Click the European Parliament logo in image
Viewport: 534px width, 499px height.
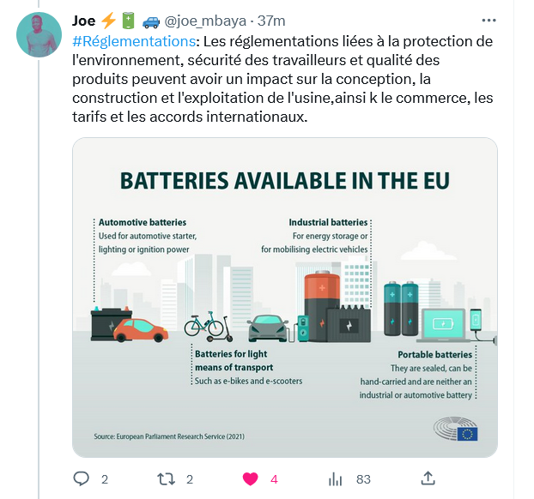click(x=456, y=429)
